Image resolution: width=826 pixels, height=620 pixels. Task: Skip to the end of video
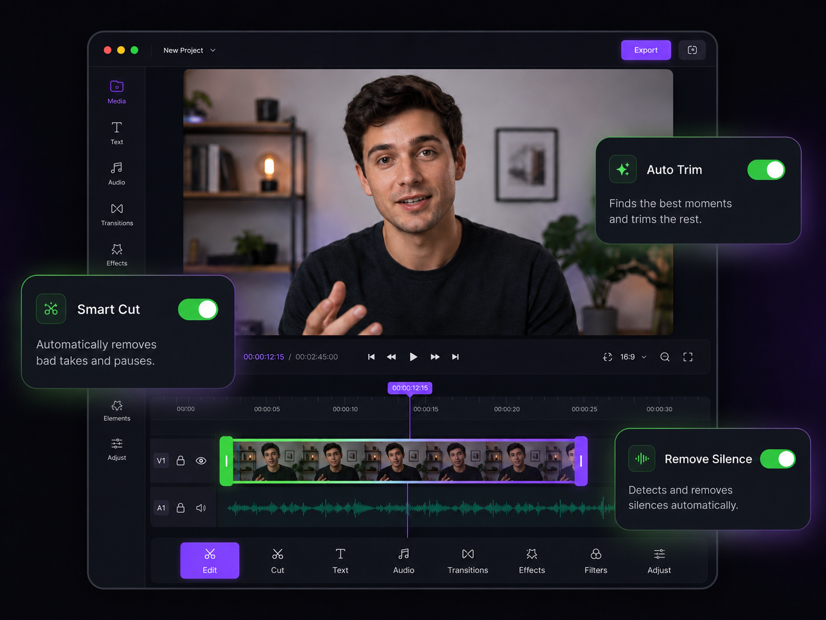(x=455, y=357)
